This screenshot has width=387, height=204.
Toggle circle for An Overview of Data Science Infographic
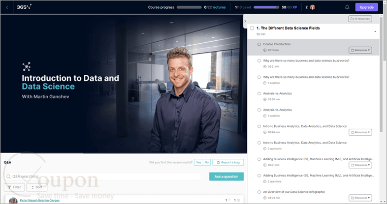[259, 192]
